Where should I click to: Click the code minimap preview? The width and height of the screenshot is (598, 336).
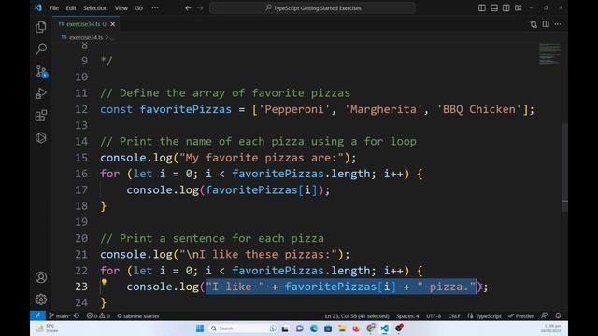point(549,54)
